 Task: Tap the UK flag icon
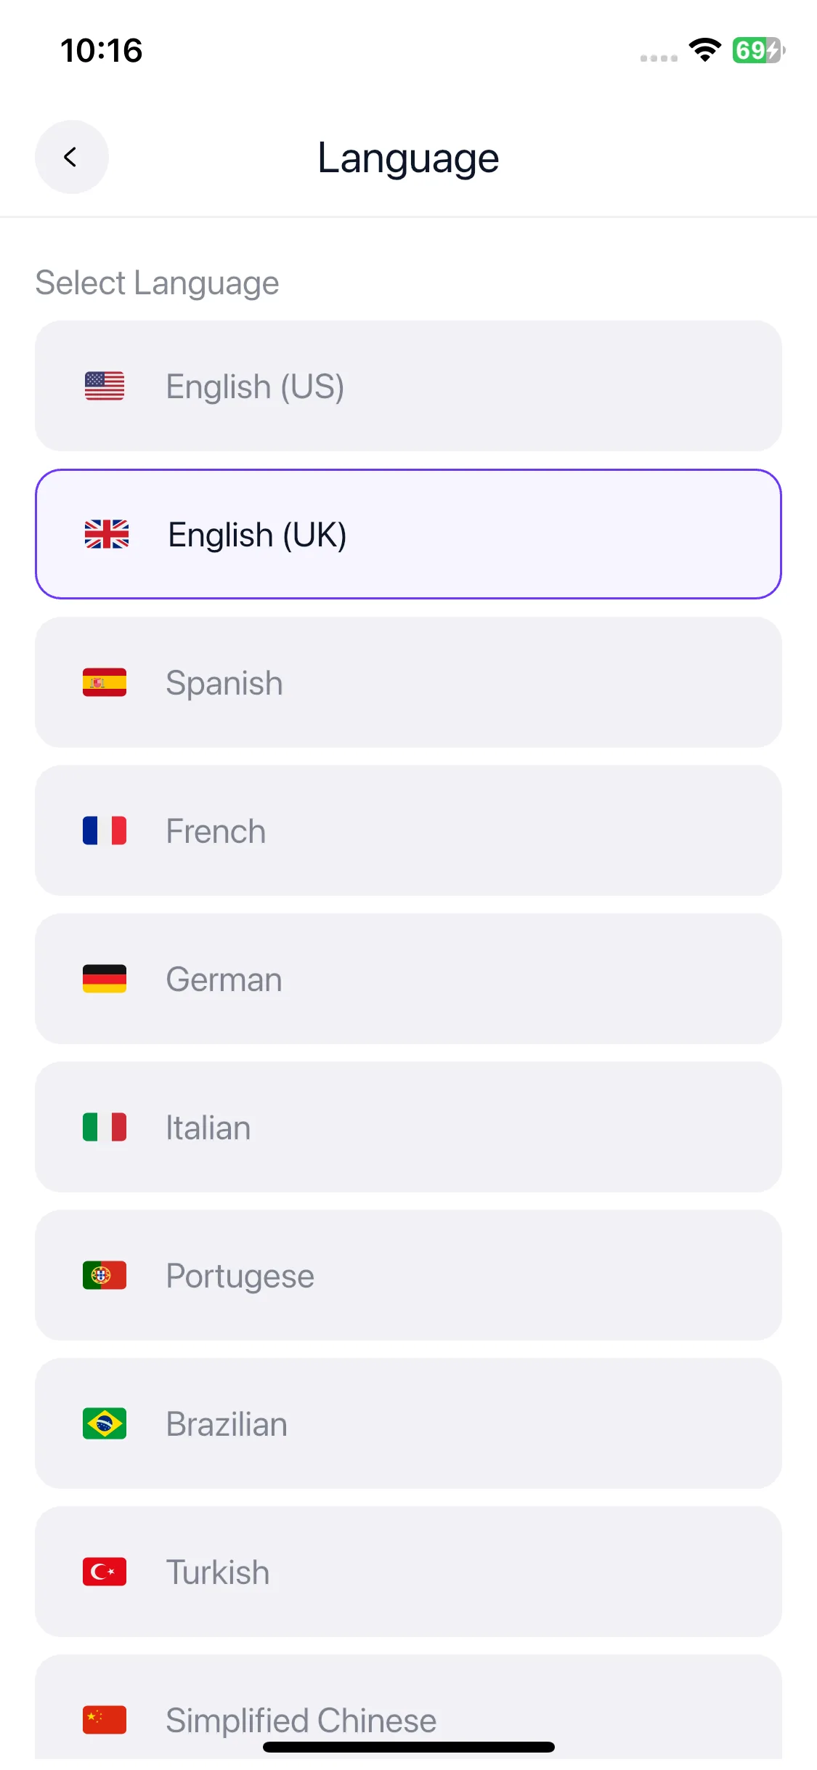(106, 534)
